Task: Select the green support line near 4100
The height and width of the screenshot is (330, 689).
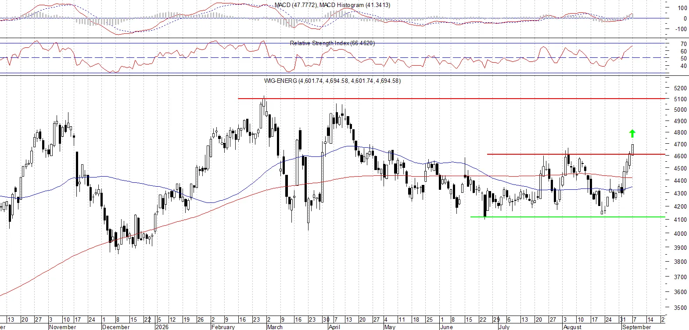Action: point(567,216)
